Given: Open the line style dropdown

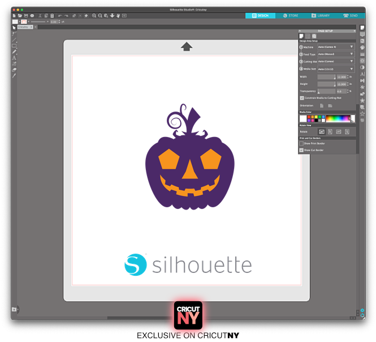Looking at the screenshot, I should coord(40,22).
